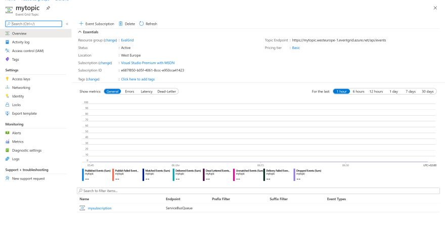Sort table by Endpoint column header

(173, 199)
